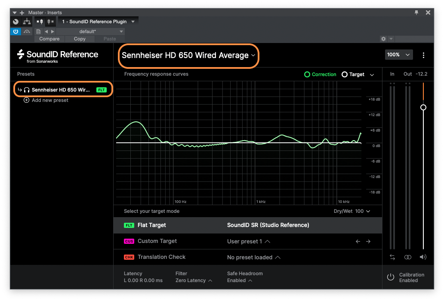Click the Latency L 0.00 R 0.00 ms readout
The width and height of the screenshot is (444, 301).
143,277
